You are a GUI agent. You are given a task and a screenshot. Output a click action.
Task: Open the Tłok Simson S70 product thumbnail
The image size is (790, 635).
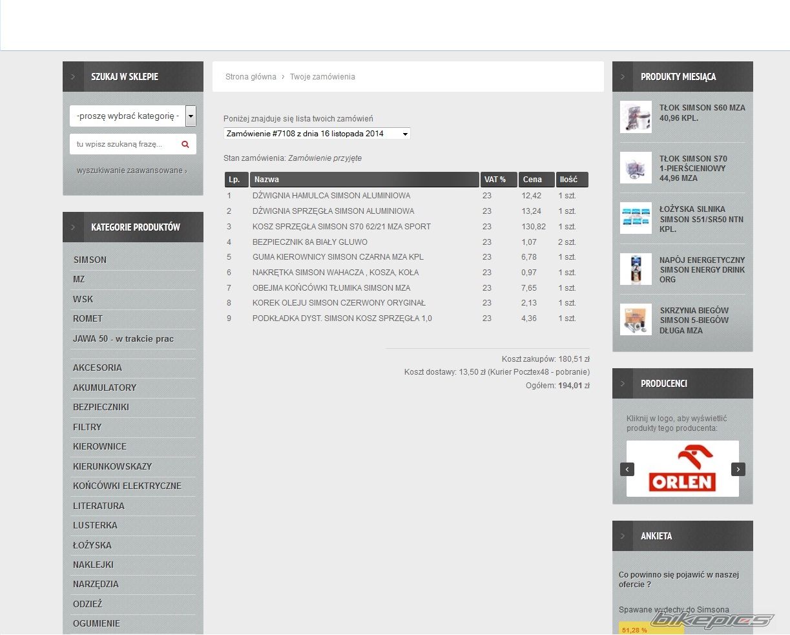[636, 168]
